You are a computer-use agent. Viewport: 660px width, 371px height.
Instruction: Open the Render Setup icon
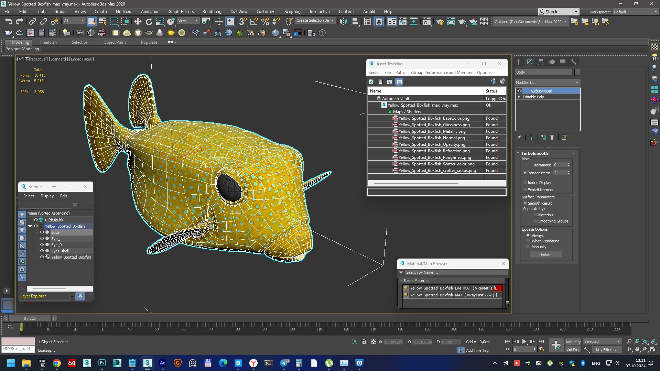pyautogui.click(x=440, y=22)
